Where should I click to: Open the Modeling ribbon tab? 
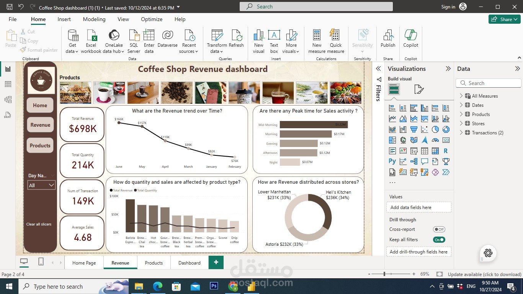coord(94,19)
